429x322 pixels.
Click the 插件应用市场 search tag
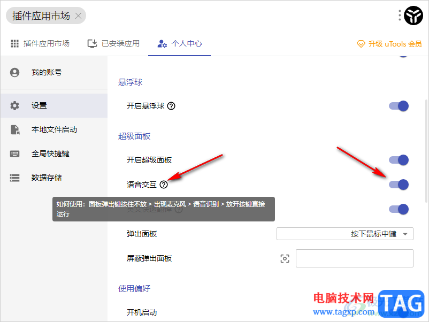click(46, 16)
